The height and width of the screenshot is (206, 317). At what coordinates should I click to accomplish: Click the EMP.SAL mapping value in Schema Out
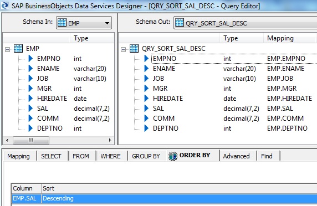pyautogui.click(x=280, y=109)
